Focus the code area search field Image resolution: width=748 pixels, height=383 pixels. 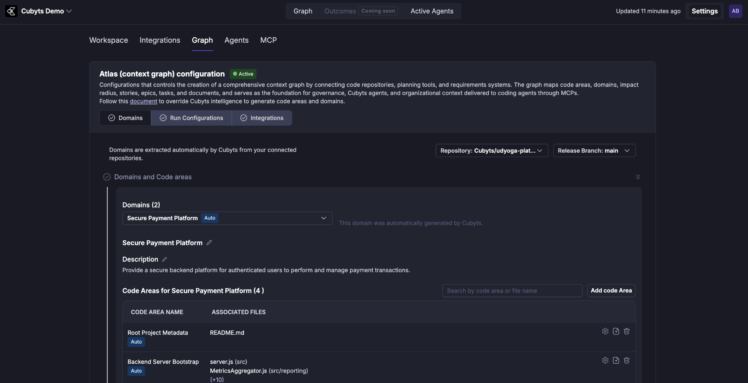512,291
